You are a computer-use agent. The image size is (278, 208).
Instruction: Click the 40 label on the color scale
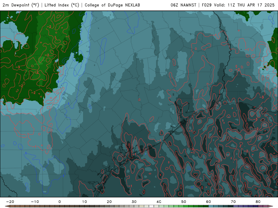point(159,202)
